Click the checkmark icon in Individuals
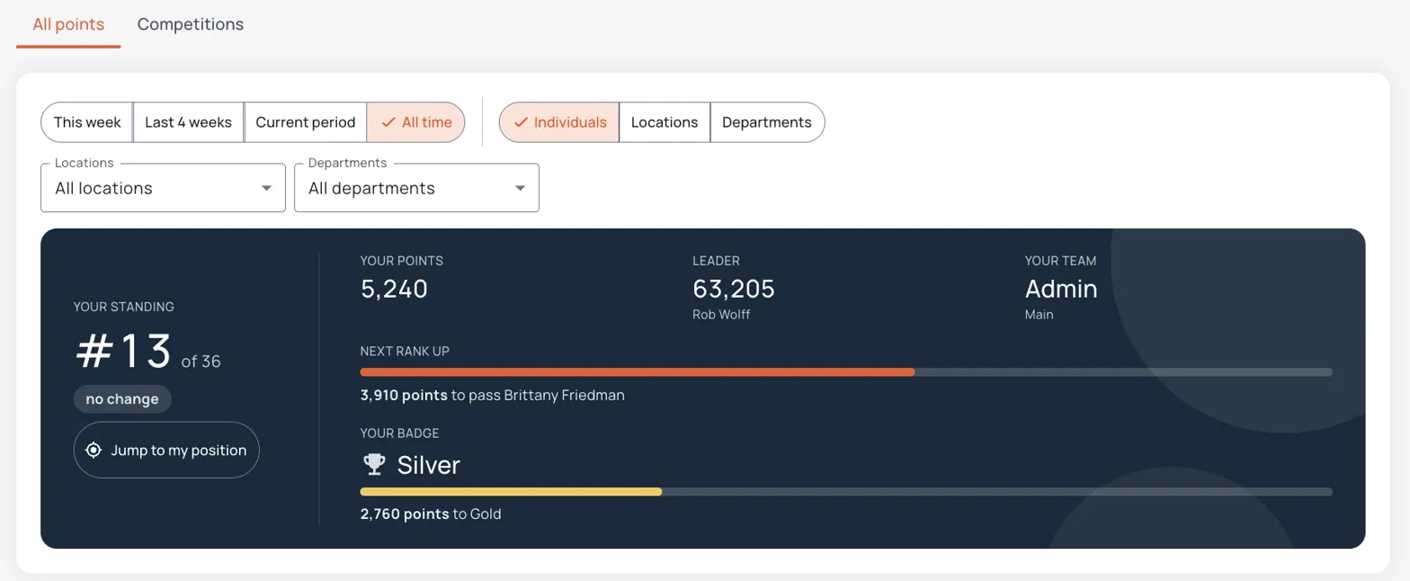Viewport: 1410px width, 581px height. pos(521,122)
